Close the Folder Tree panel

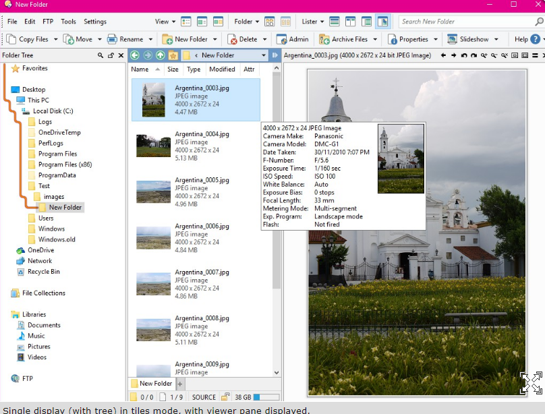pos(121,55)
